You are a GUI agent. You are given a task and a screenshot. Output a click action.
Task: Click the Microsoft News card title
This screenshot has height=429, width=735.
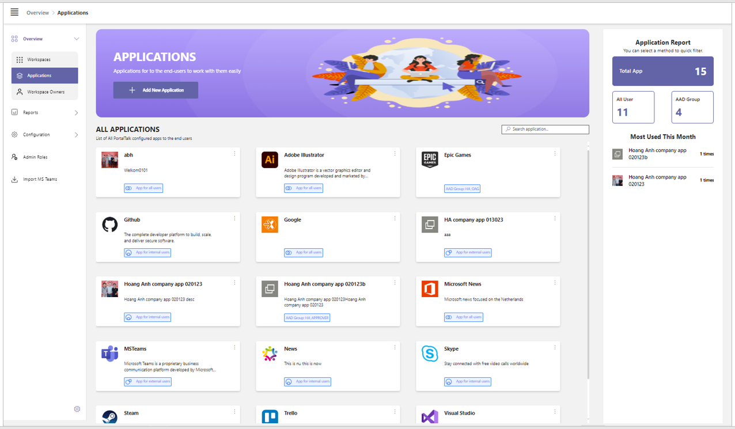click(463, 284)
